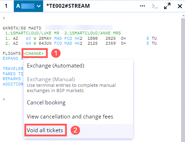This screenshot has width=185, height=142.
Task: Click the green «CHANGE» link
Action: click(34, 53)
